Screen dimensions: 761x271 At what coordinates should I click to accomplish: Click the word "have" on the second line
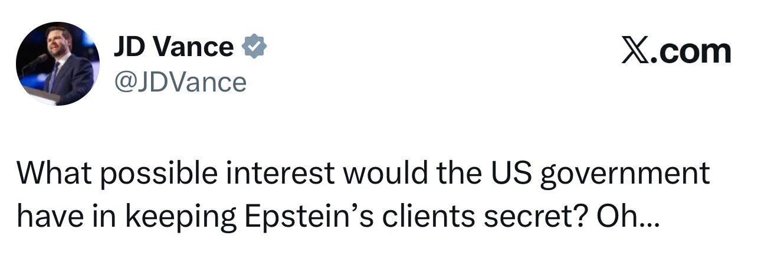click(47, 218)
